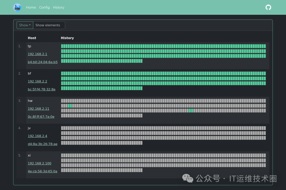This screenshot has width=286, height=190.
Task: Open MAC link b4:b0:24:04:6a:b5
Action: tap(42, 62)
